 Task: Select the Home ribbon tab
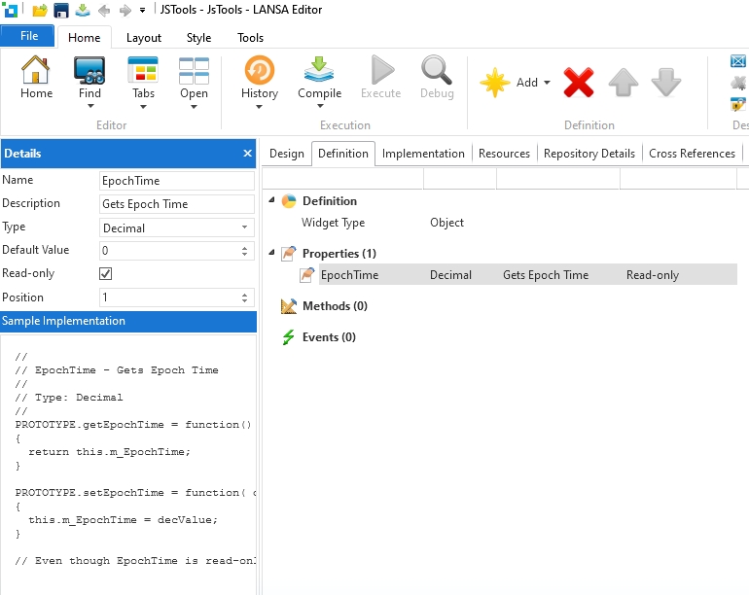coord(84,38)
